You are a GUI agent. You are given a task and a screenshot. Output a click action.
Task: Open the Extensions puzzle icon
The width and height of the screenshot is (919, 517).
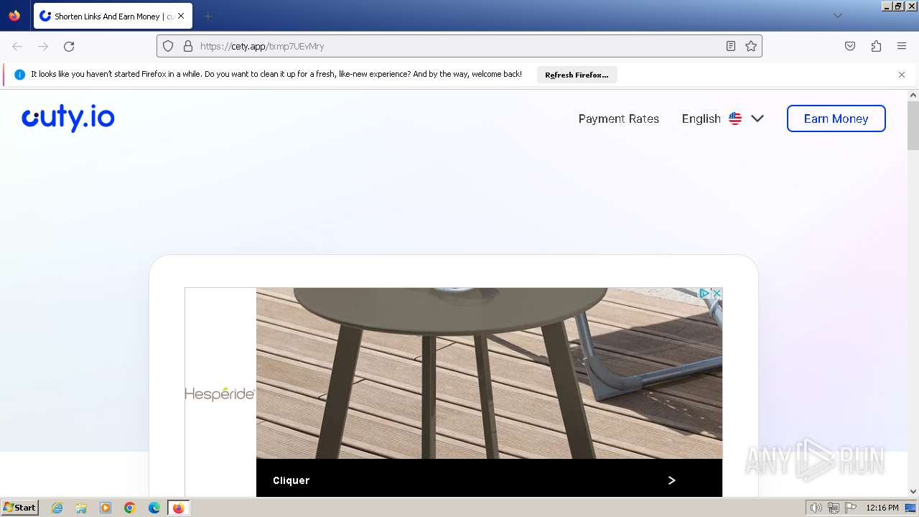click(x=876, y=46)
